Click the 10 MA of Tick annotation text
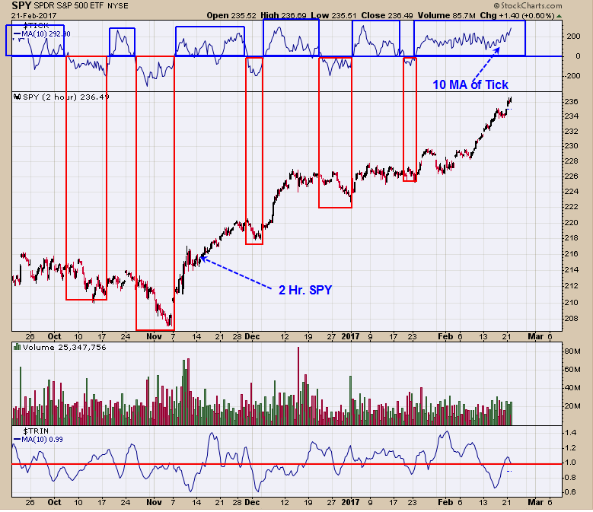Image resolution: width=593 pixels, height=512 pixels. pyautogui.click(x=470, y=84)
